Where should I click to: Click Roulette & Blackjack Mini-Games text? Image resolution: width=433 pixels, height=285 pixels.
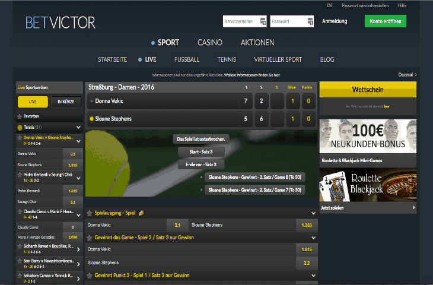point(352,160)
